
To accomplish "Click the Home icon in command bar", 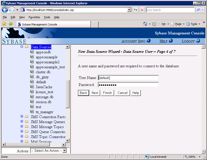I will click(x=145, y=24).
